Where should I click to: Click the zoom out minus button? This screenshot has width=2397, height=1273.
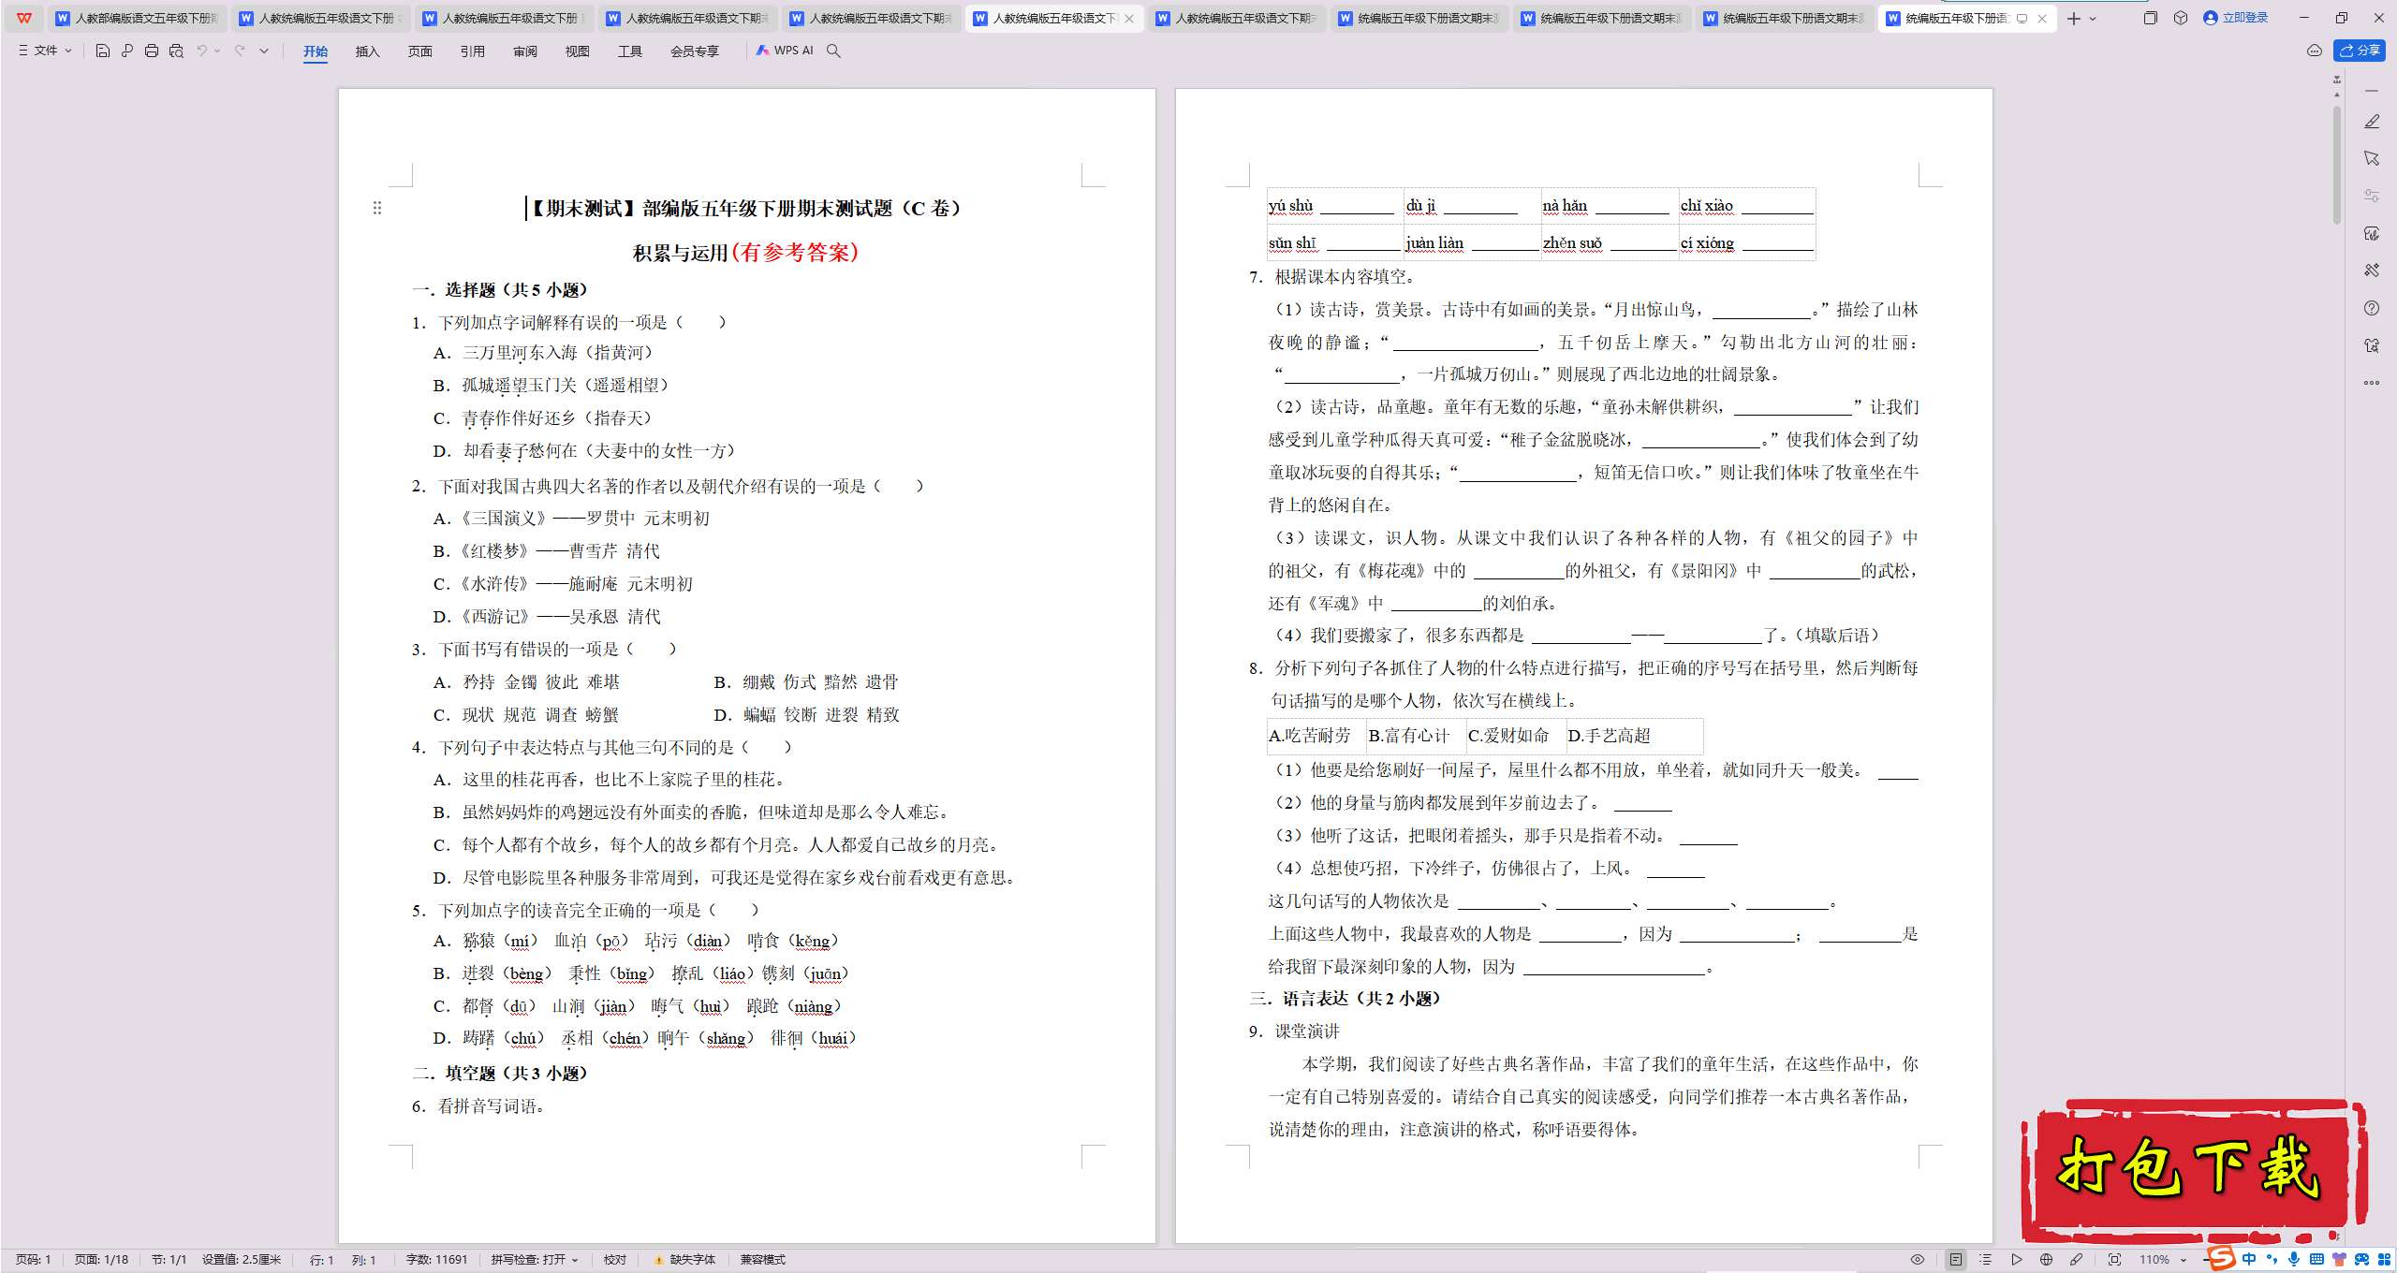(2204, 1260)
